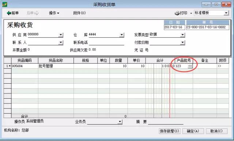Click the >> attachment marker in row 1

(x=219, y=66)
